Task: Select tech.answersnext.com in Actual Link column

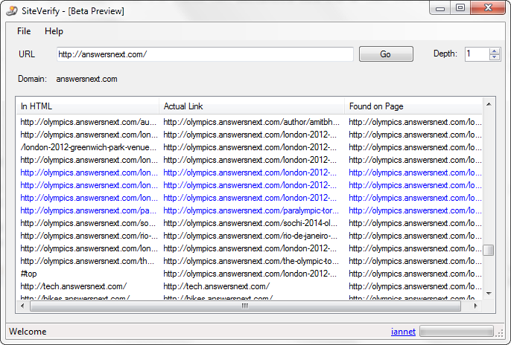Action: pos(216,286)
